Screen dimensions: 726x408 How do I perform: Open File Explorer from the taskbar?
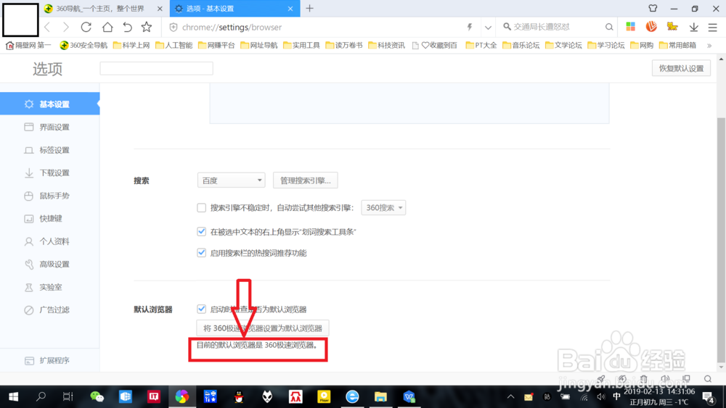380,396
